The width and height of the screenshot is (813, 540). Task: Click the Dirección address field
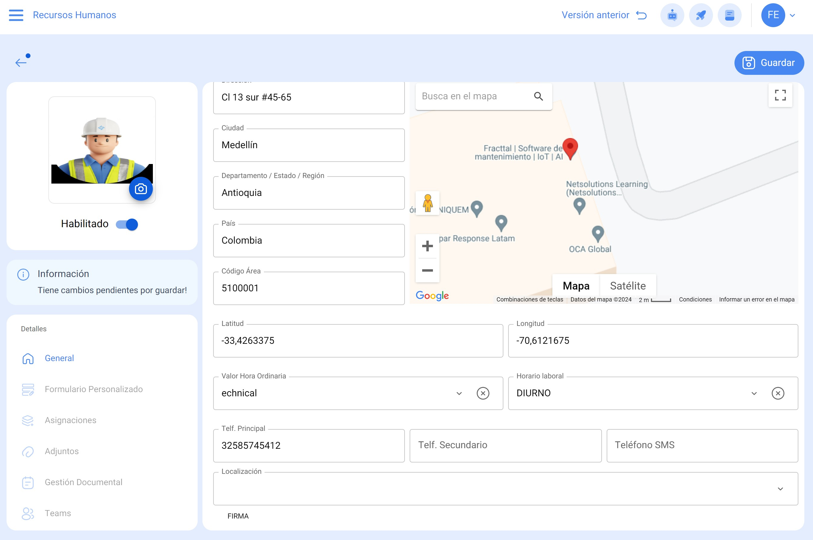(309, 98)
